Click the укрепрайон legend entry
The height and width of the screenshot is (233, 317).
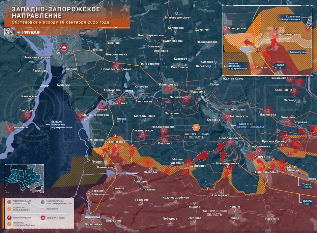pos(49,209)
